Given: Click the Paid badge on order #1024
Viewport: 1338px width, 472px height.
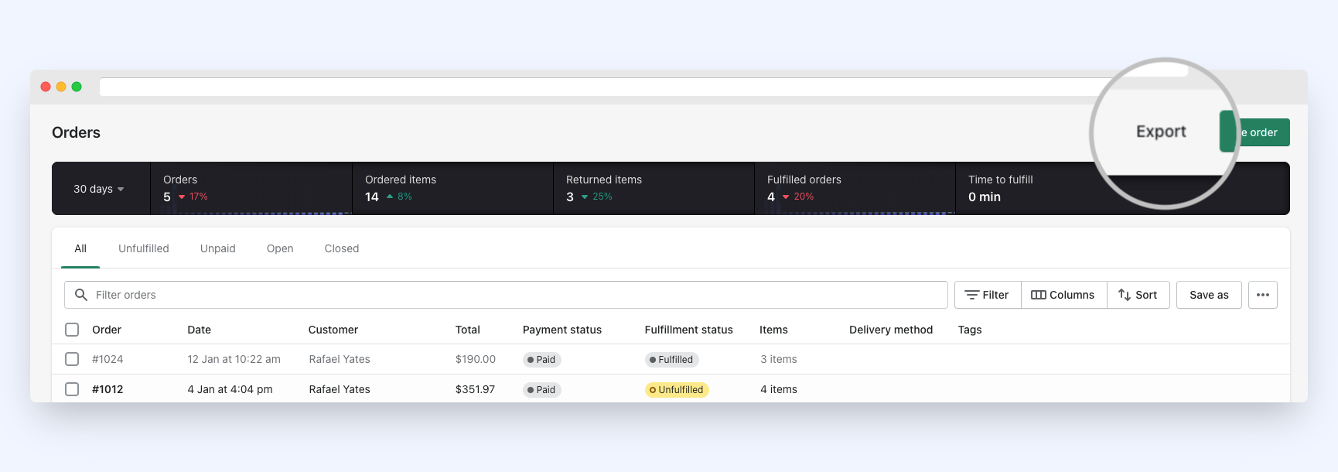Looking at the screenshot, I should pyautogui.click(x=541, y=360).
